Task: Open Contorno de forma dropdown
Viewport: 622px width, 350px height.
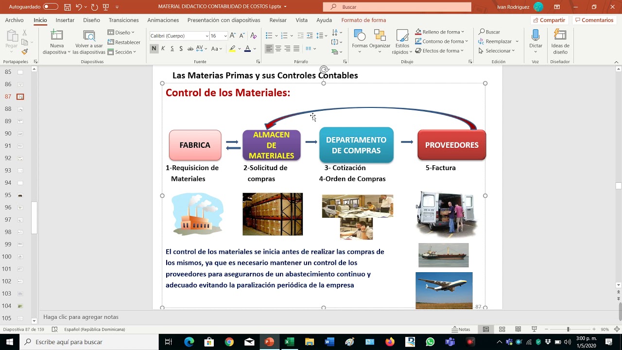Action: pyautogui.click(x=441, y=41)
